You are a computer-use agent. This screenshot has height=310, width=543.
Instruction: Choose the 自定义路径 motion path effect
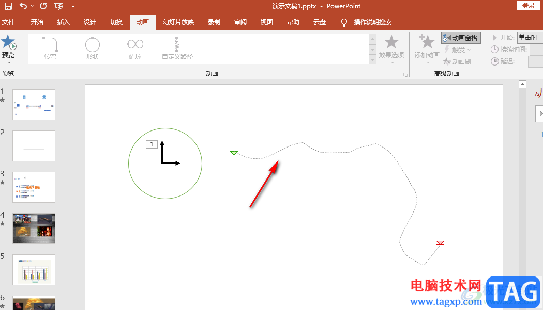click(177, 47)
